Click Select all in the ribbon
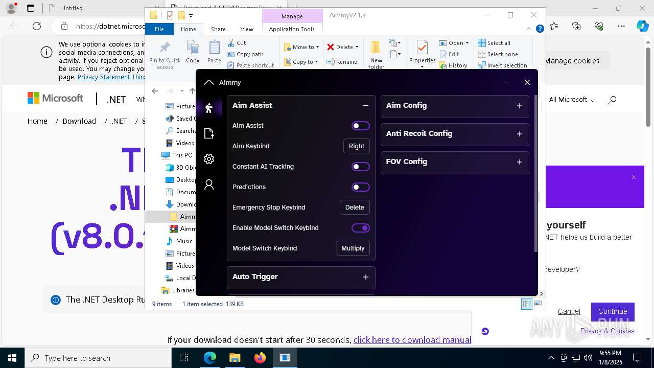The image size is (654, 368). (494, 43)
